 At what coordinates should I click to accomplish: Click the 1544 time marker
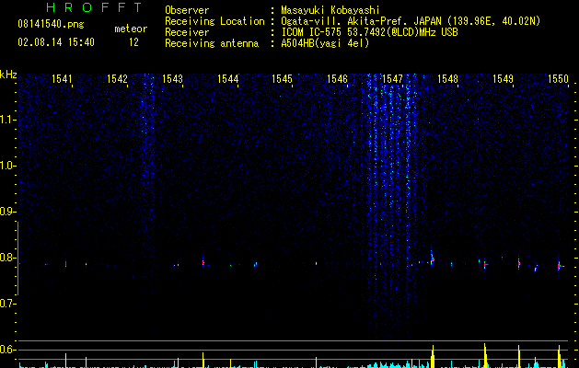point(228,78)
